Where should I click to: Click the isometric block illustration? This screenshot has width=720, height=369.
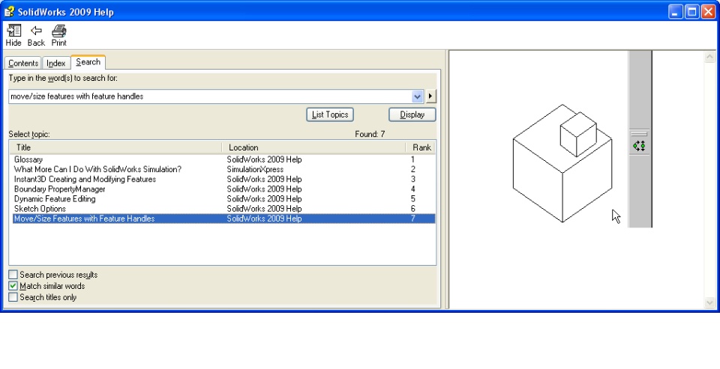coord(562,163)
